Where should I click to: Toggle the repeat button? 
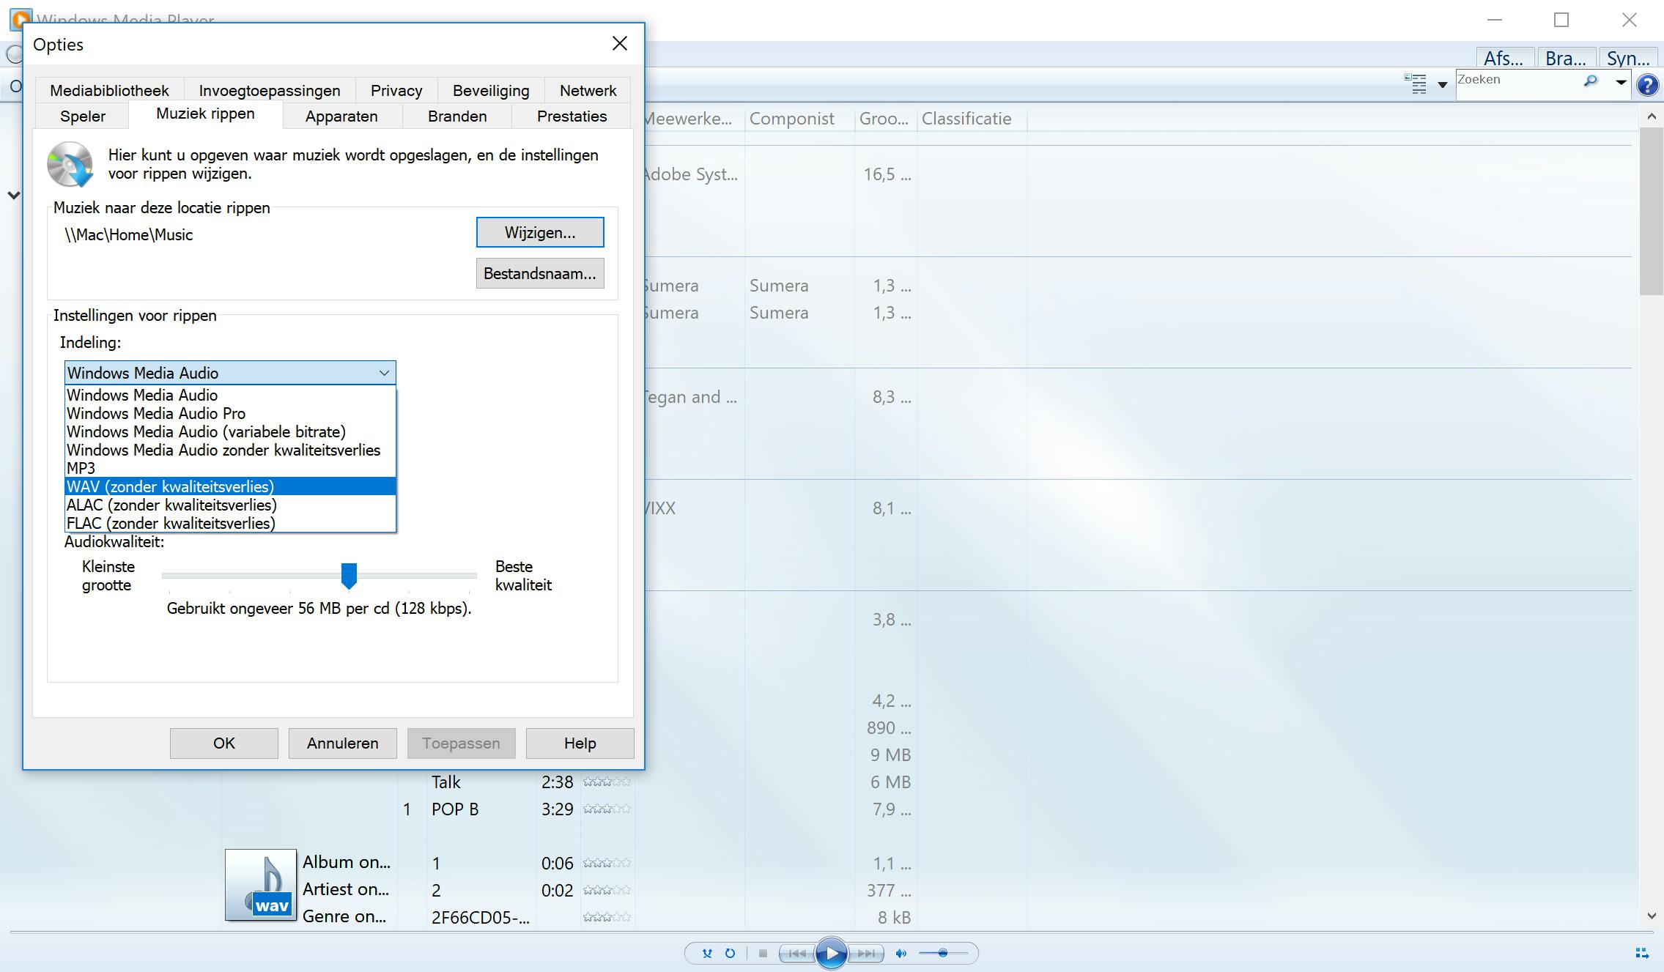click(730, 953)
